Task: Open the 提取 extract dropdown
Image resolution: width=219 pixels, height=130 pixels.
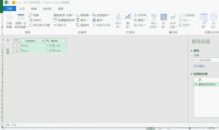Action: point(140,20)
